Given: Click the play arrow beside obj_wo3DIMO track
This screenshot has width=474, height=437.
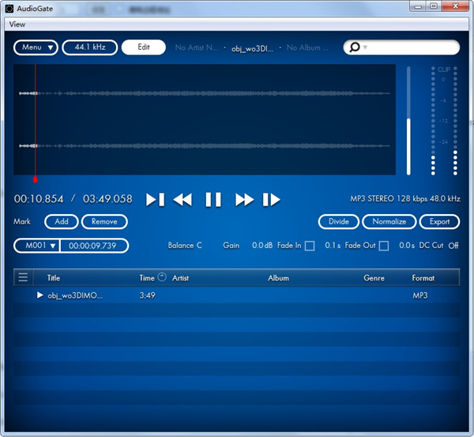Looking at the screenshot, I should [39, 295].
